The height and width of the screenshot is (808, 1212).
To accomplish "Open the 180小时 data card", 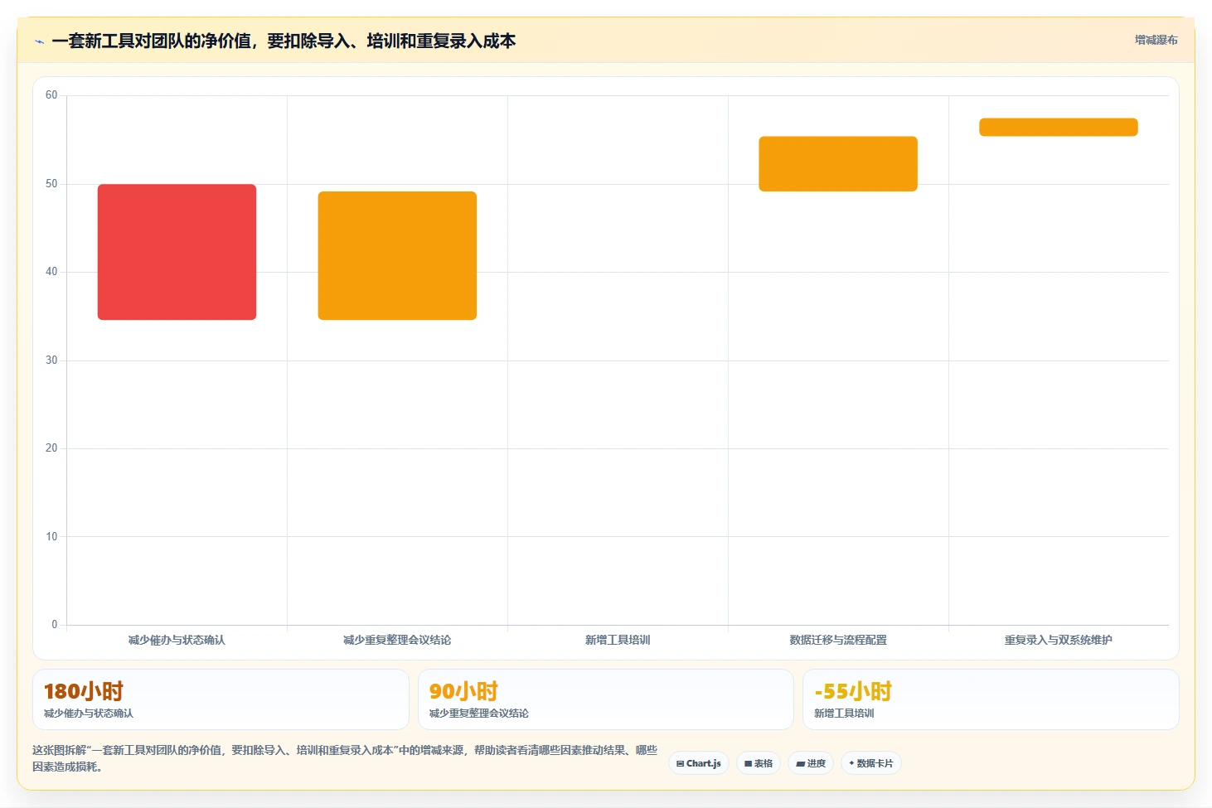I will (221, 699).
